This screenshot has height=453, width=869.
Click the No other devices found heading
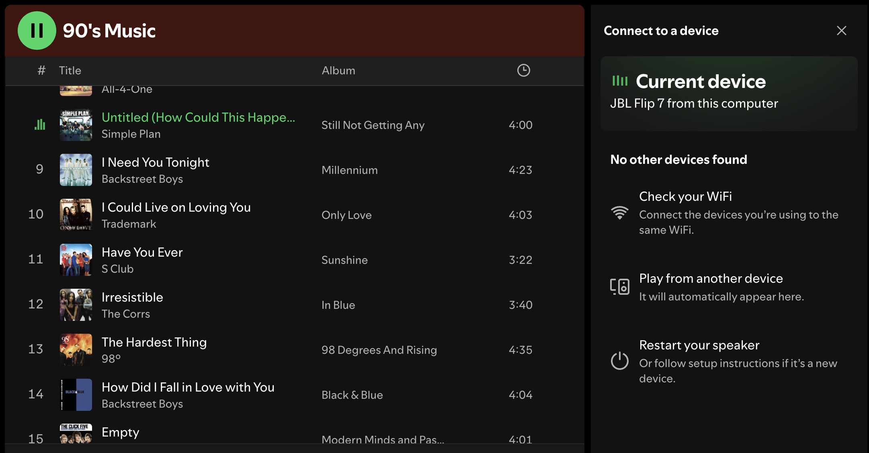pos(678,159)
